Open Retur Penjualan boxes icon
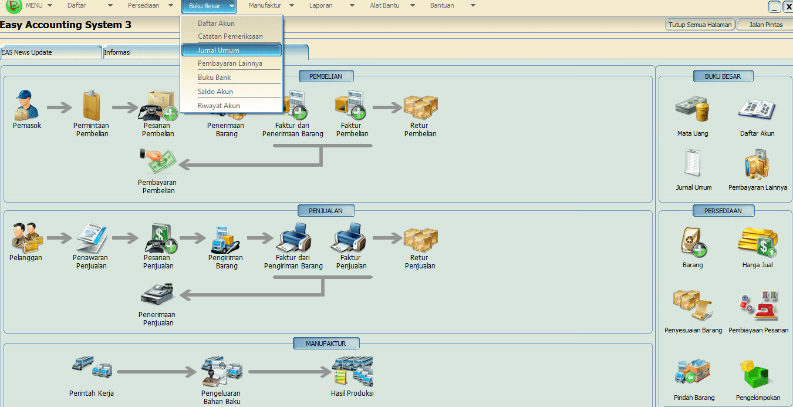 (420, 239)
